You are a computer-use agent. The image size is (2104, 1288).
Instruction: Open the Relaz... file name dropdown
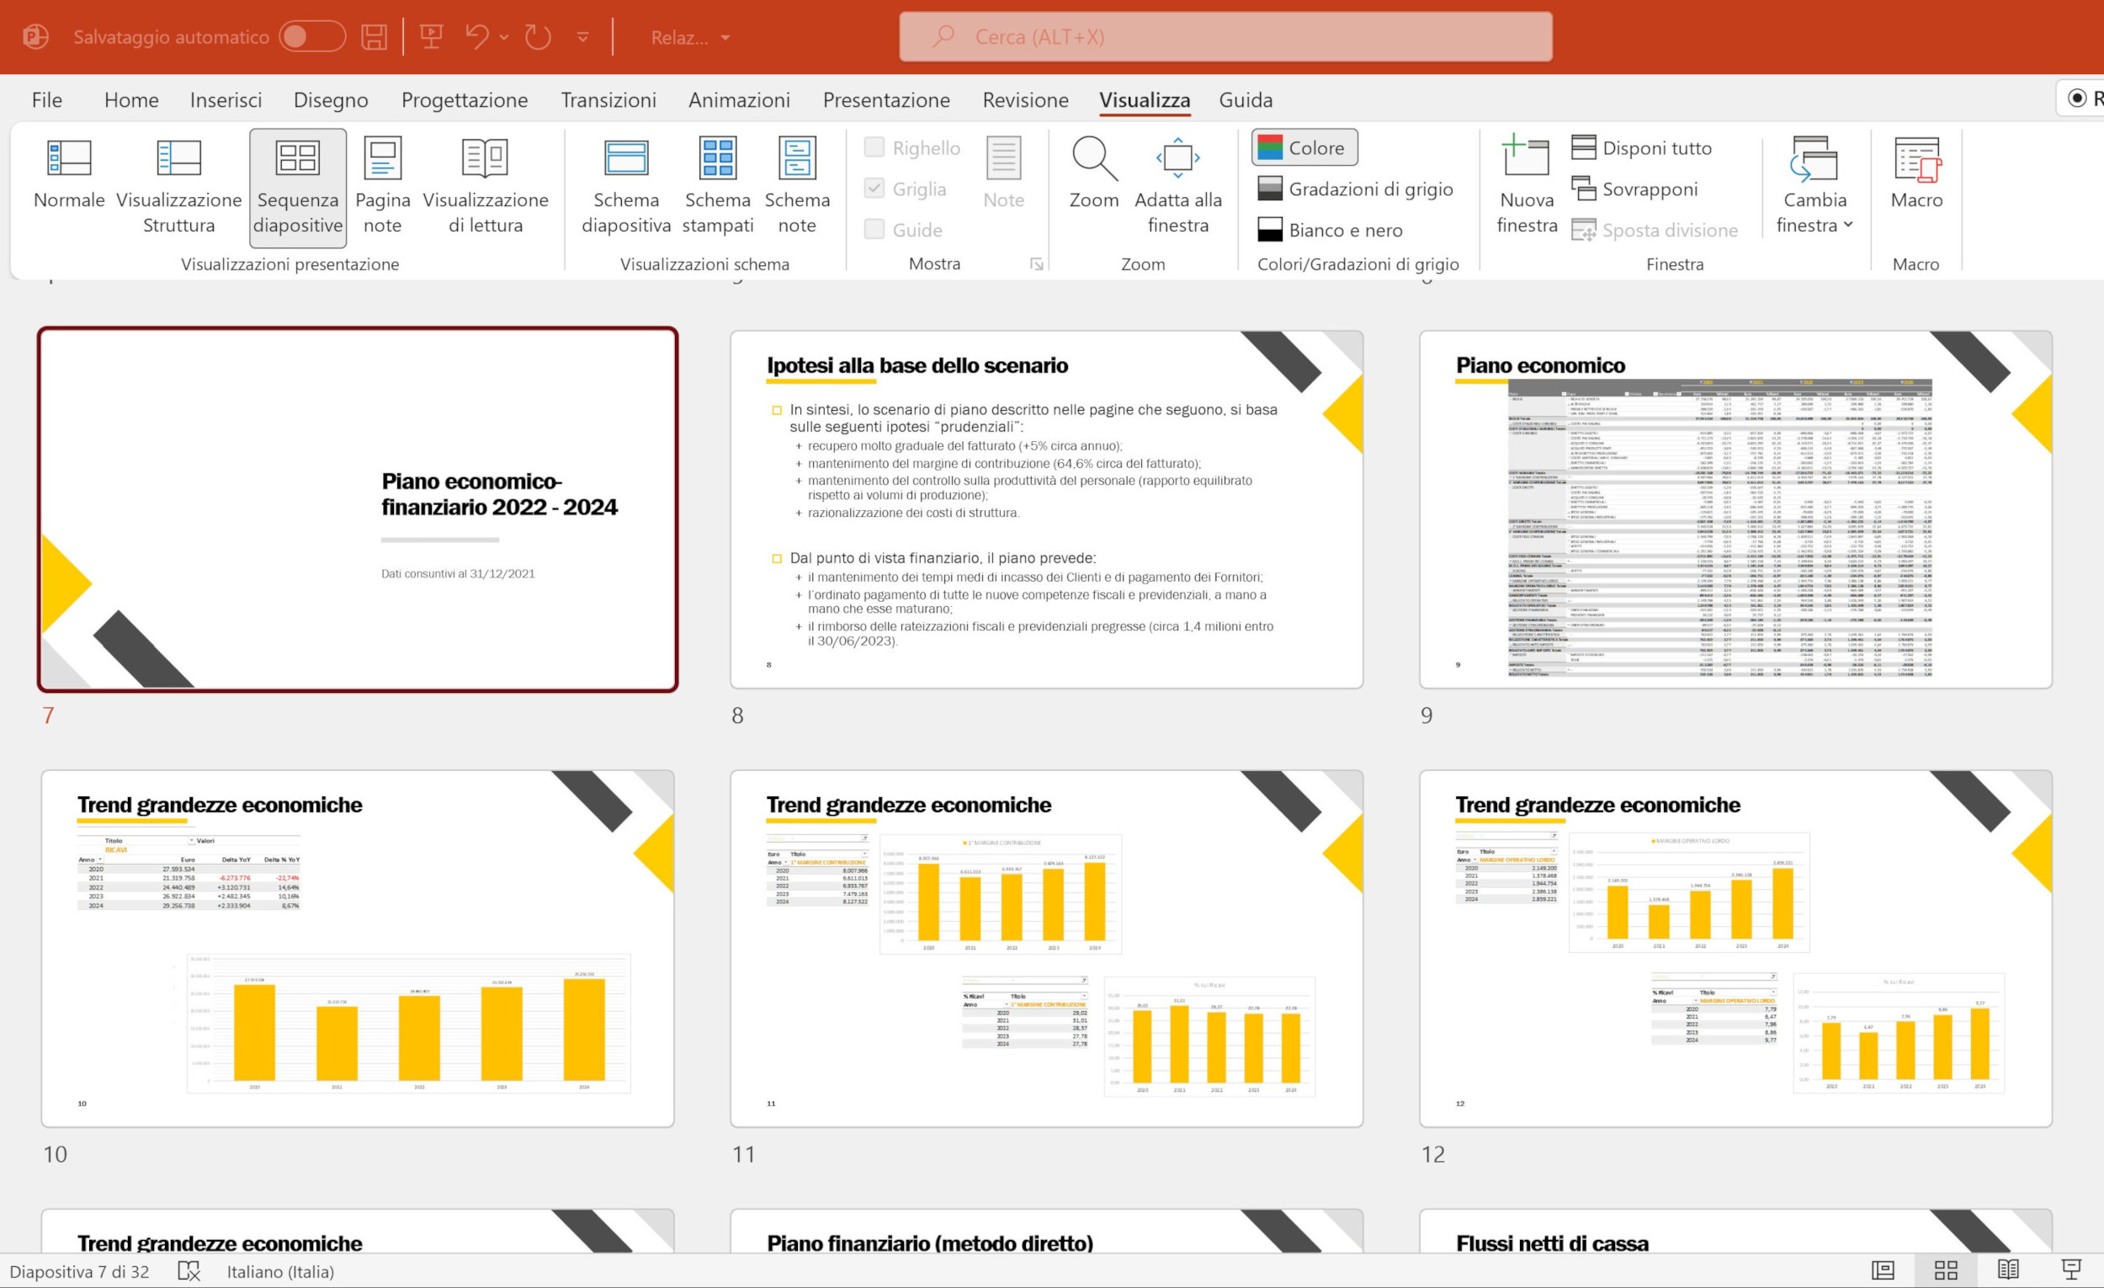pos(690,37)
